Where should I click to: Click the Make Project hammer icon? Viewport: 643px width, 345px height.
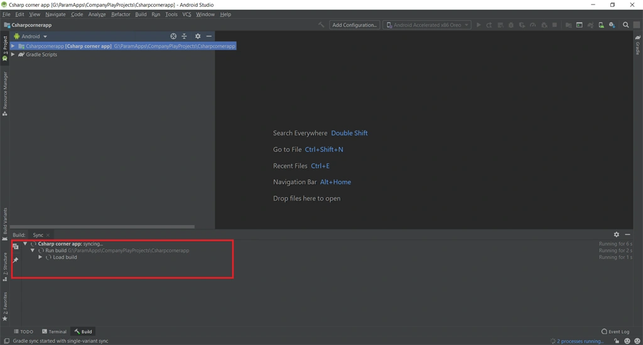click(x=321, y=25)
